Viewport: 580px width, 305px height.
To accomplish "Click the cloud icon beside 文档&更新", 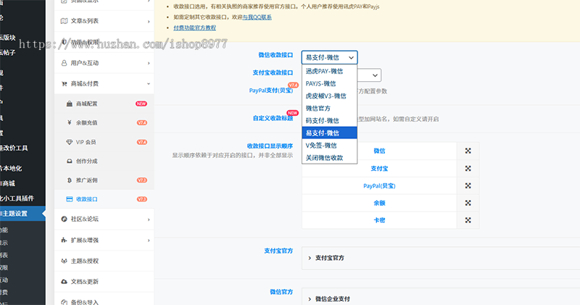I will tap(64, 281).
